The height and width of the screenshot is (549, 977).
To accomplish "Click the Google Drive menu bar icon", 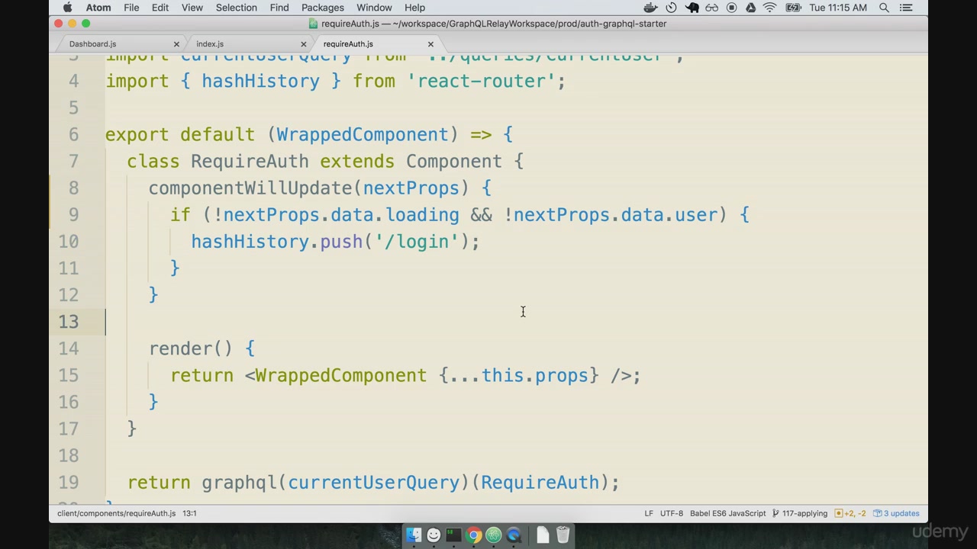I will [x=750, y=8].
